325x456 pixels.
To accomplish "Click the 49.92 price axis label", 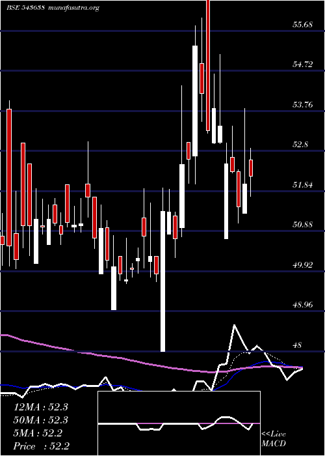I will (302, 265).
